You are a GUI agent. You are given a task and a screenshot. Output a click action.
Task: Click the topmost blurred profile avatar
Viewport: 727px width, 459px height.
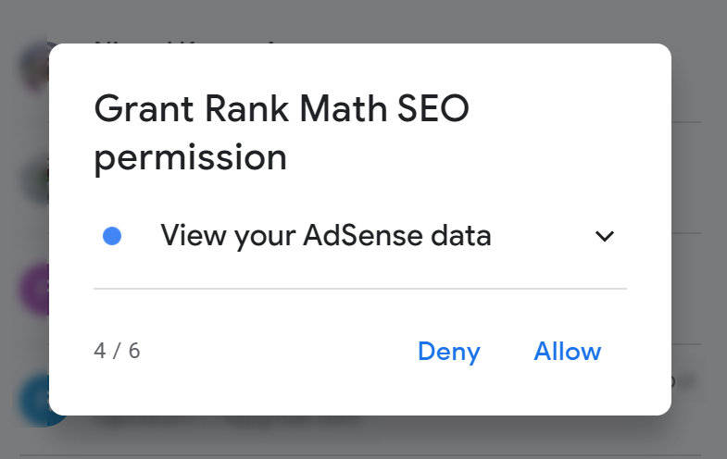(33, 67)
